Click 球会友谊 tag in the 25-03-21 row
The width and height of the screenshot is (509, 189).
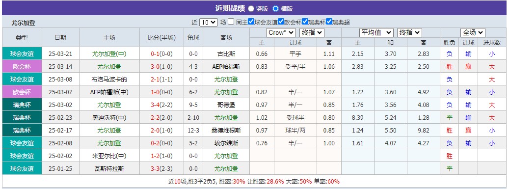click(22, 54)
